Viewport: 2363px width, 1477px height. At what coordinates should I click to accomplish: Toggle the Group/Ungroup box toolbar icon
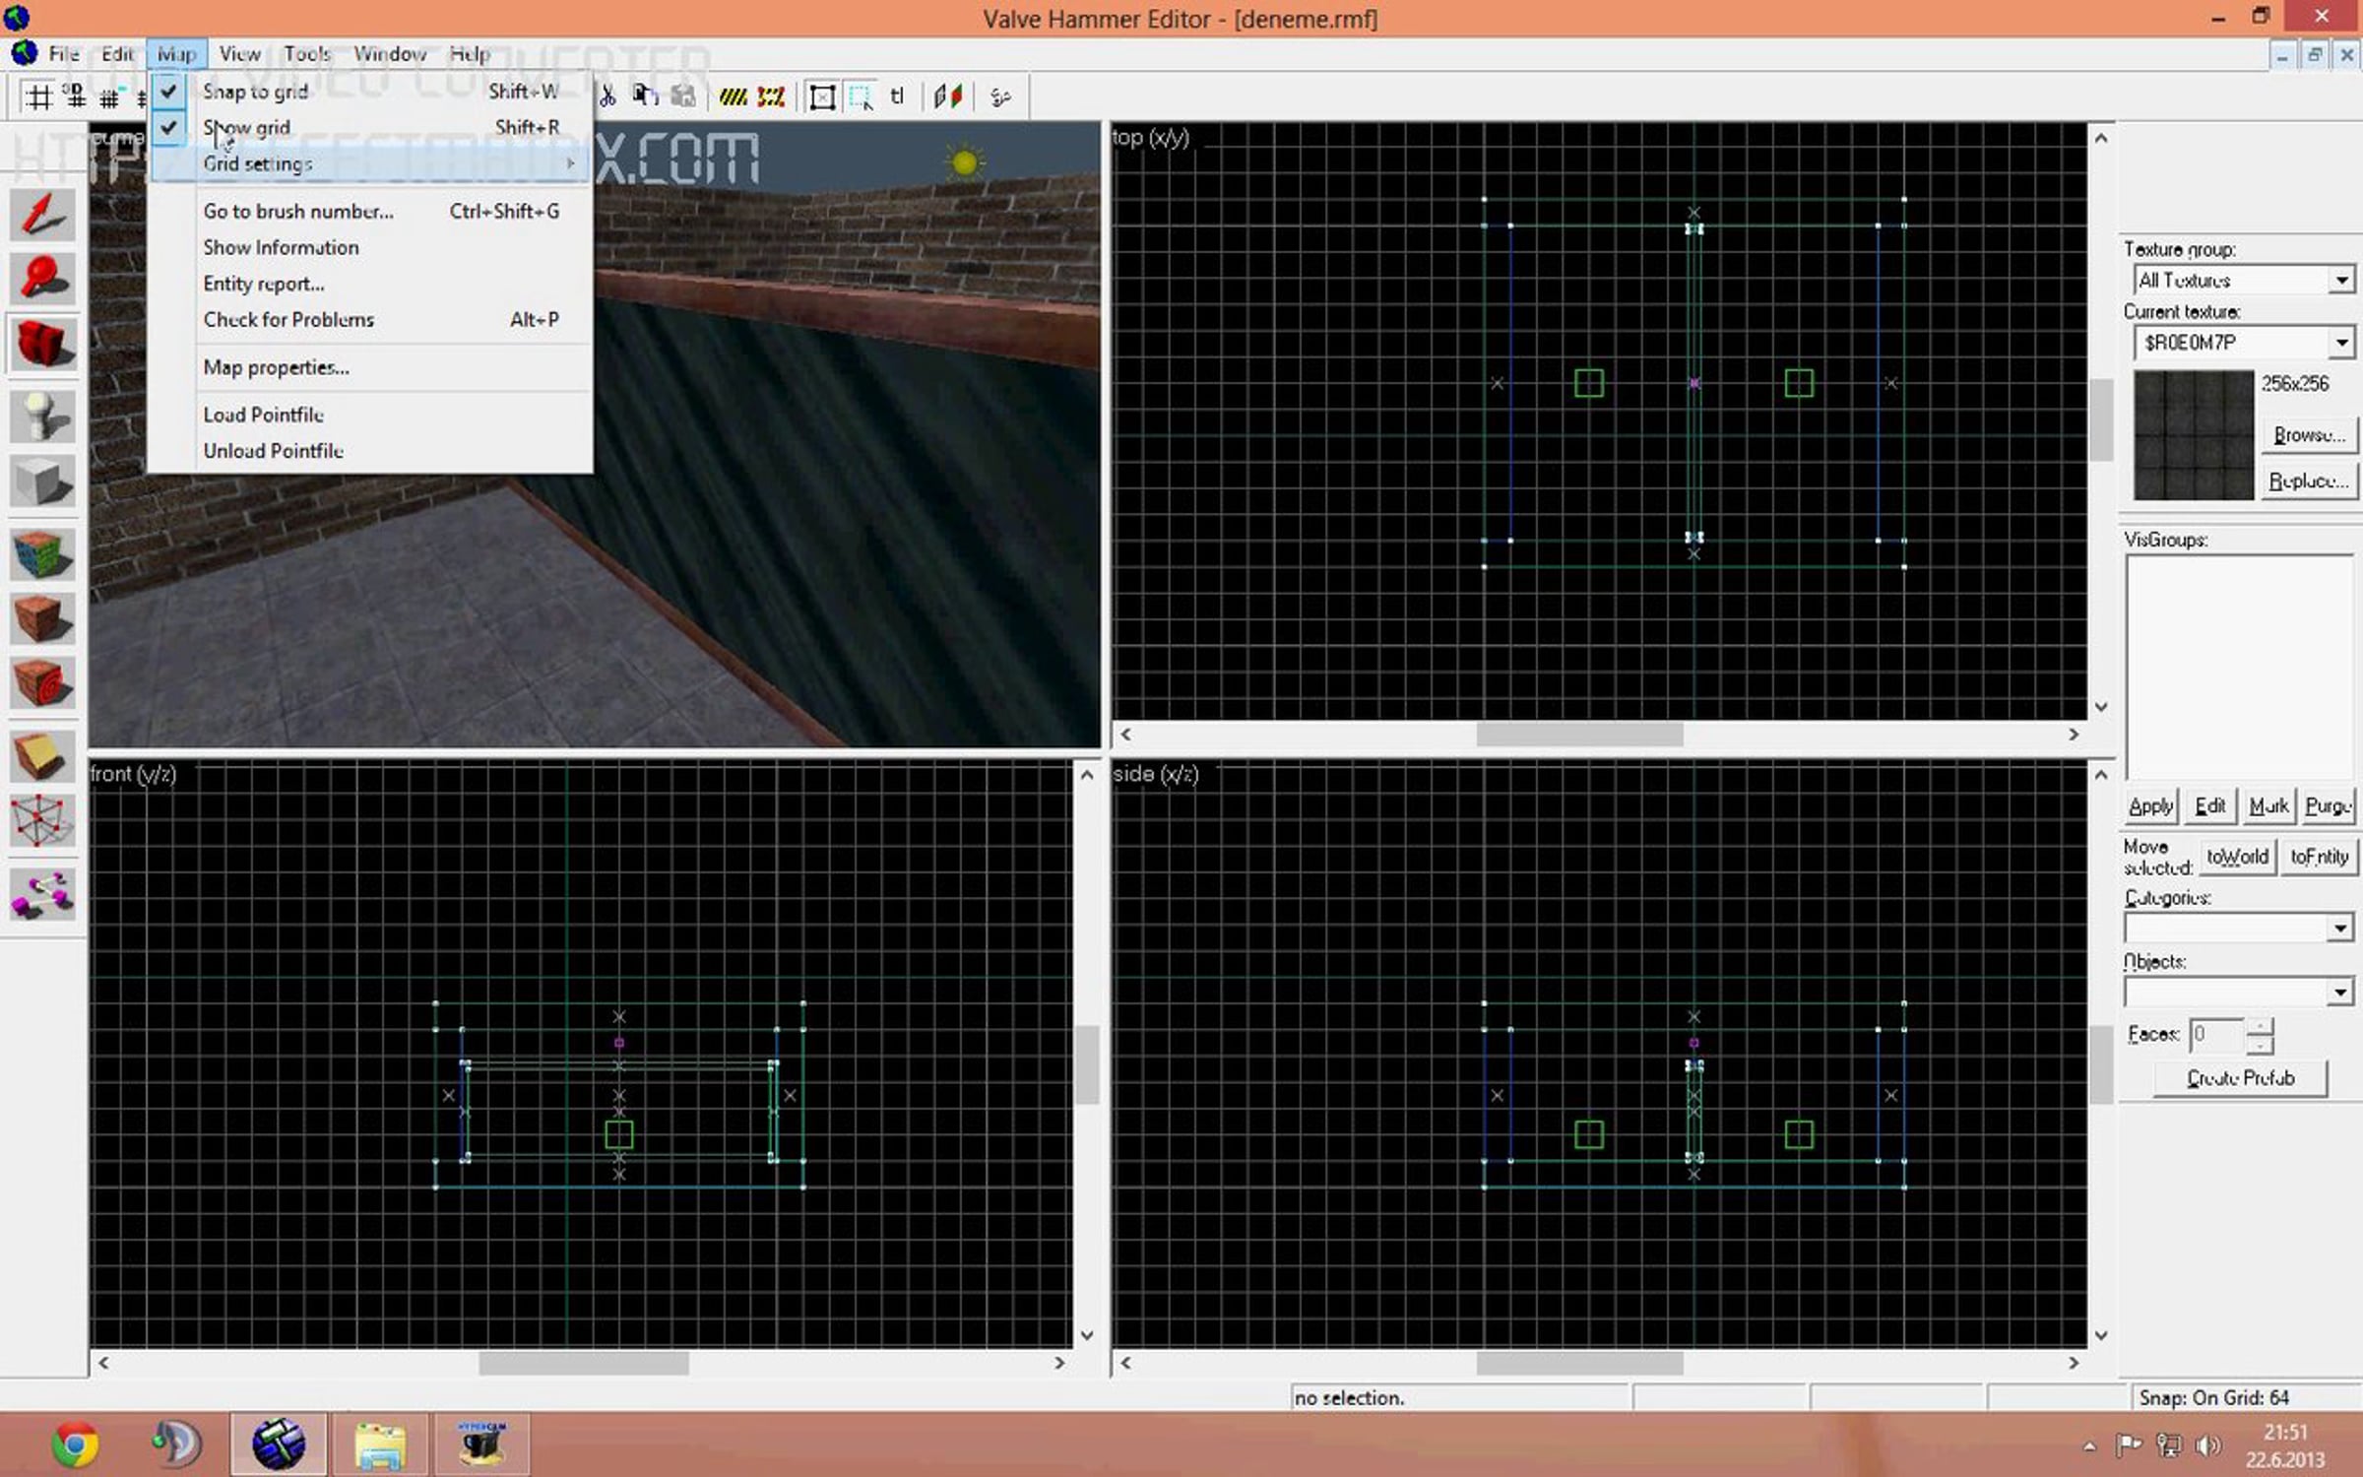[x=822, y=96]
